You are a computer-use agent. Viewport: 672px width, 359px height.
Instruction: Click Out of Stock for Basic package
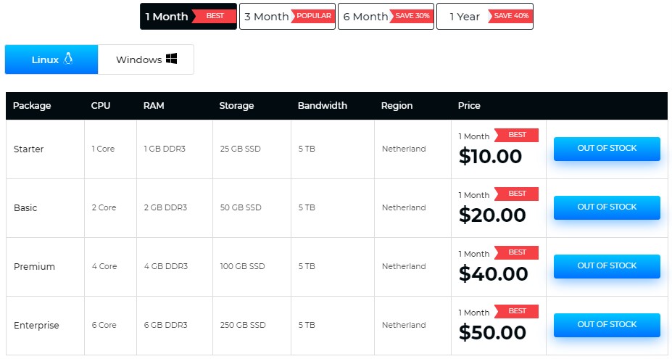[x=607, y=207]
